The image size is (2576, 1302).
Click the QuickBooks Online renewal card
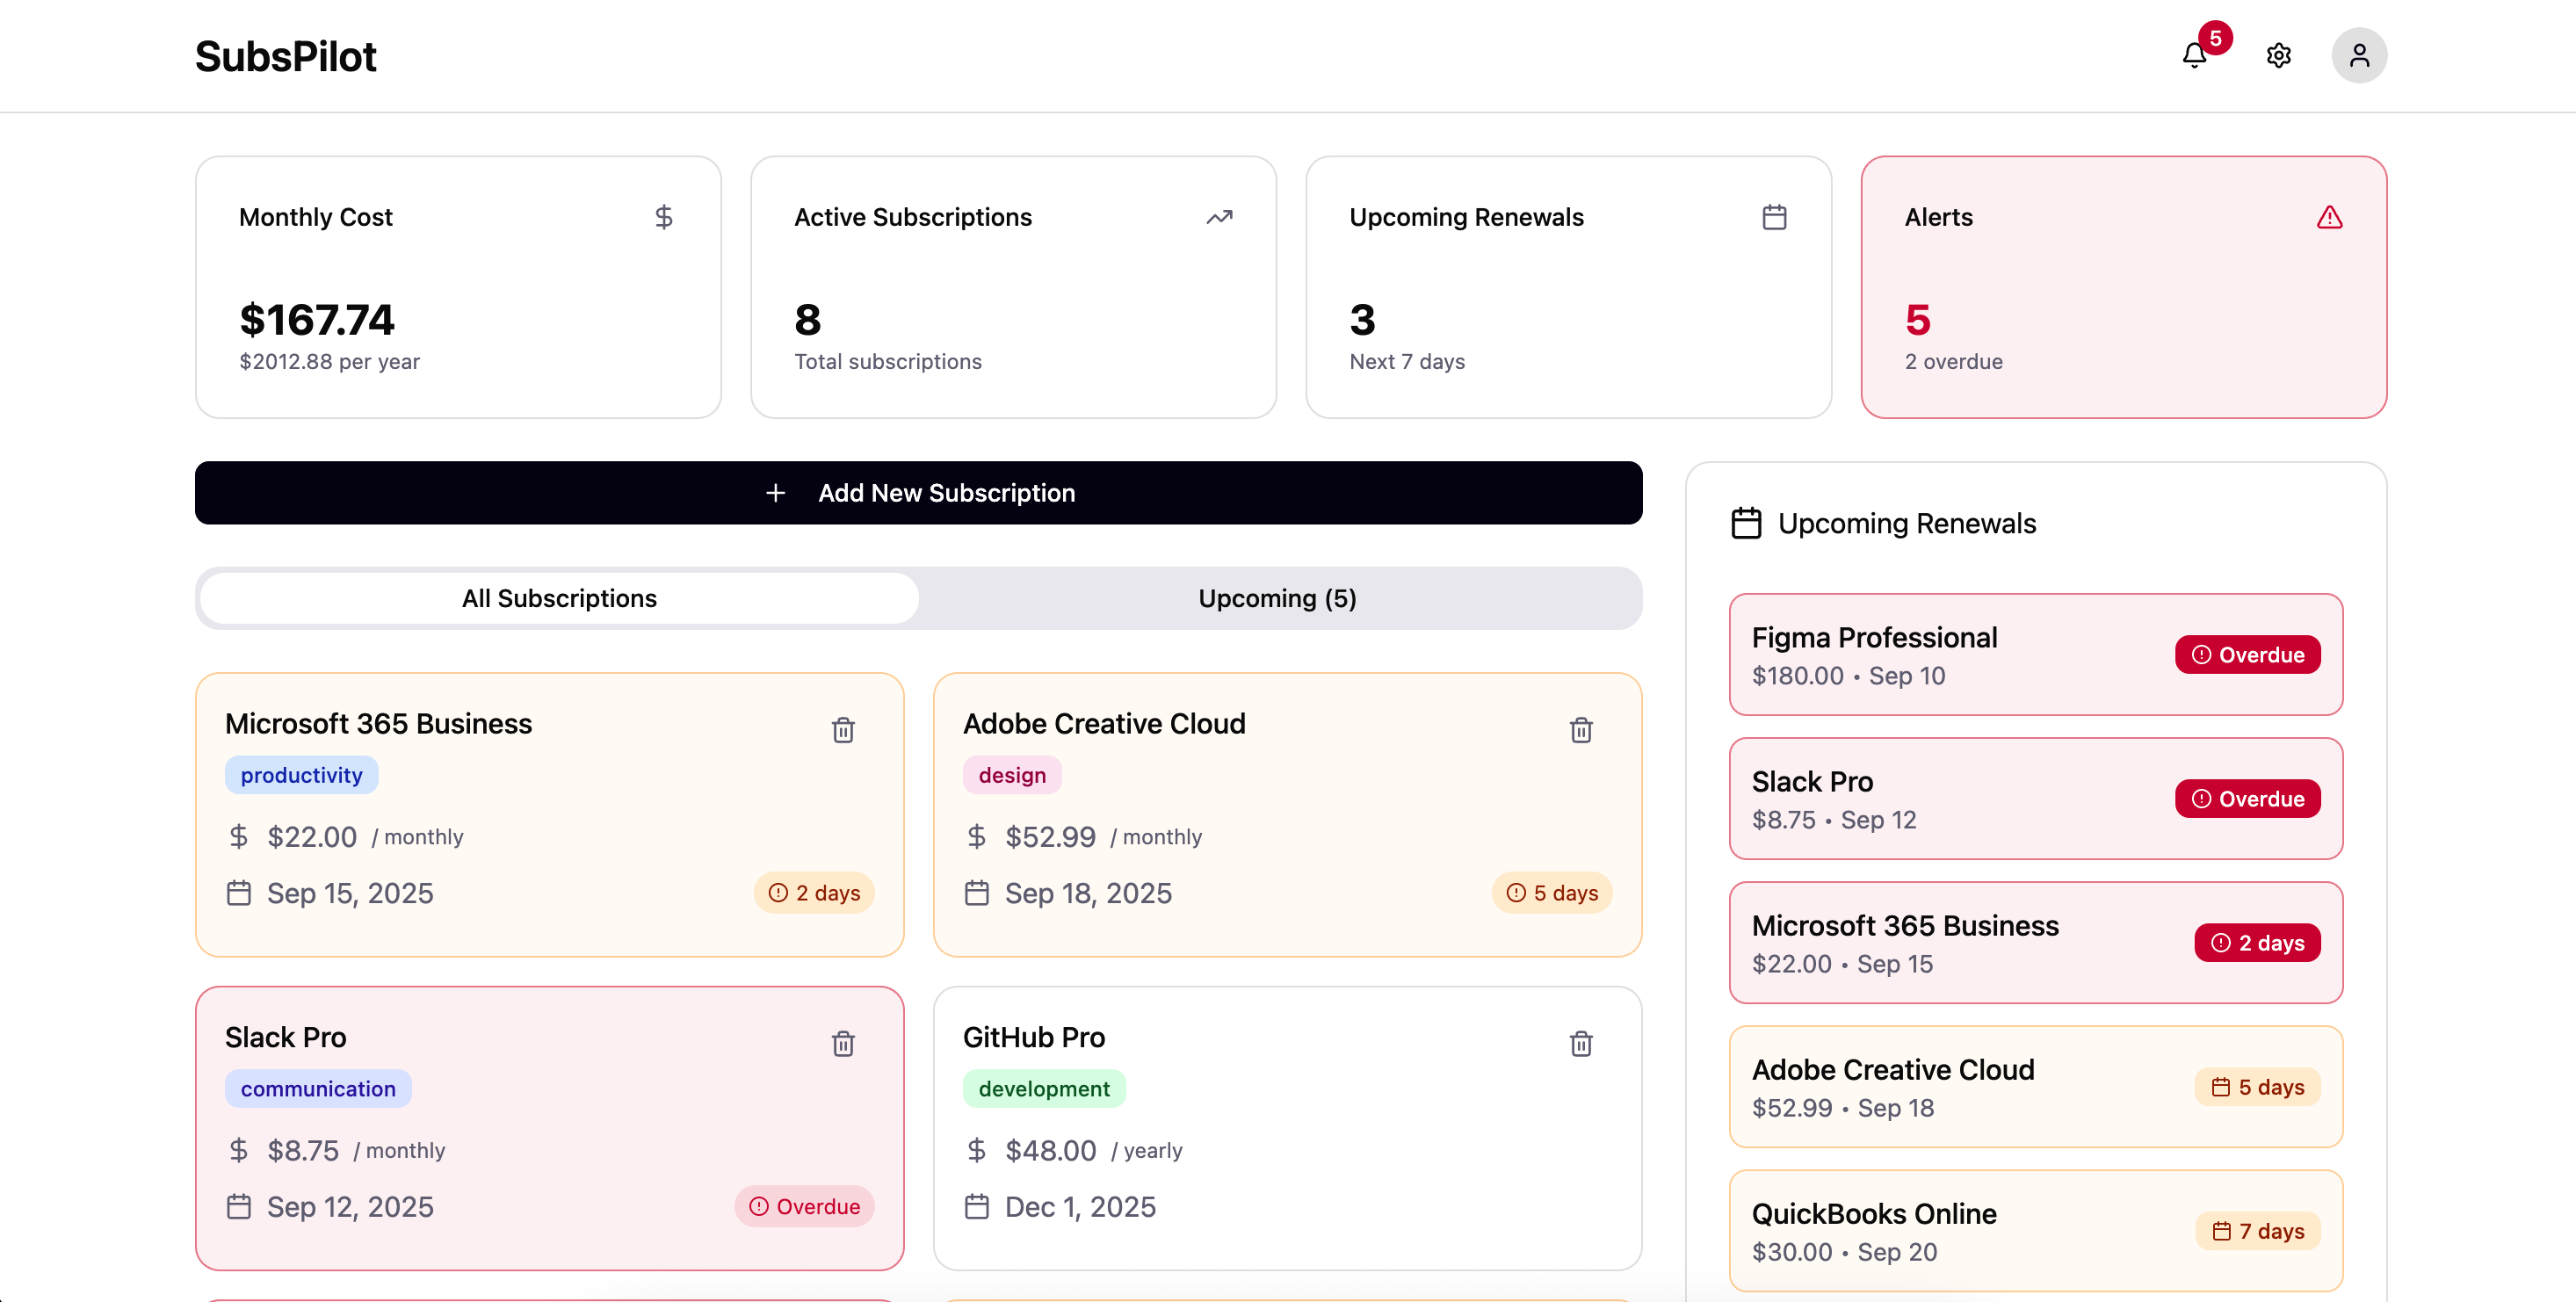[x=2035, y=1230]
